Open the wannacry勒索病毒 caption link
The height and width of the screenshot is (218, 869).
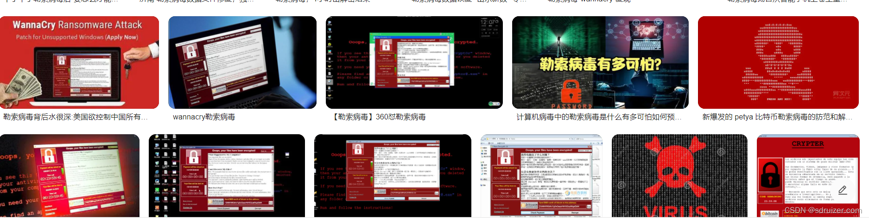pos(204,117)
